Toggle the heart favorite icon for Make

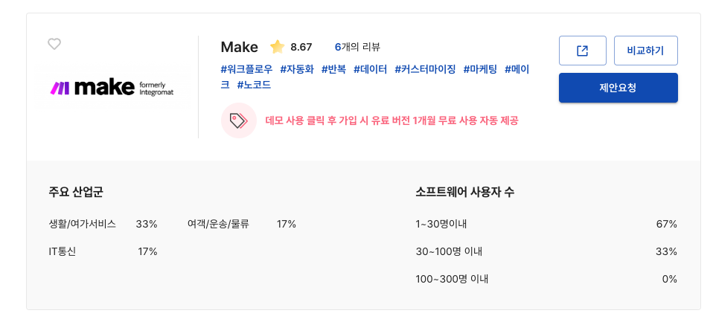click(x=54, y=44)
